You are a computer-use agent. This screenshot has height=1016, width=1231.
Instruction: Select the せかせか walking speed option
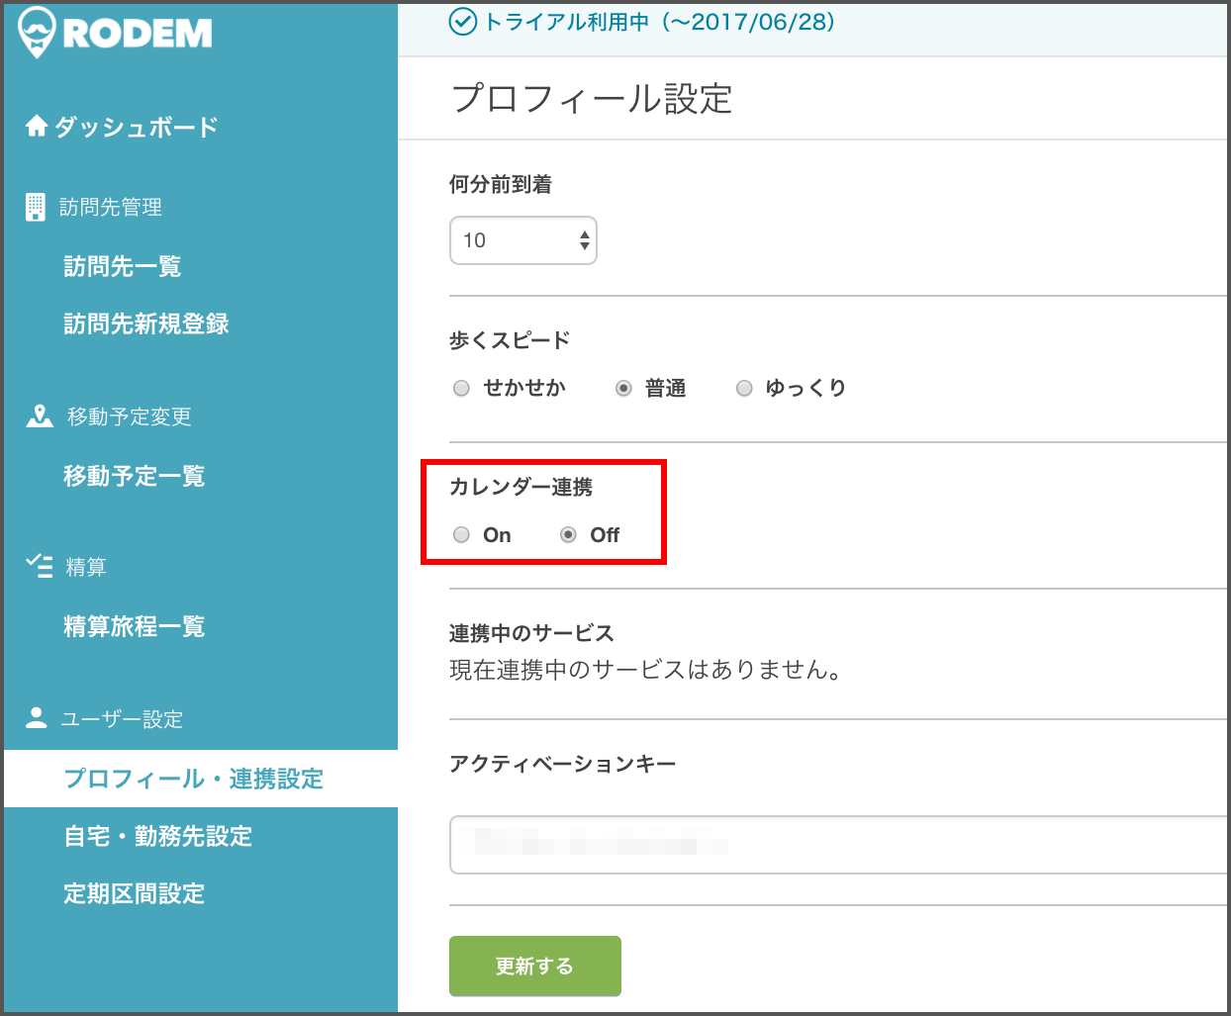coord(461,388)
